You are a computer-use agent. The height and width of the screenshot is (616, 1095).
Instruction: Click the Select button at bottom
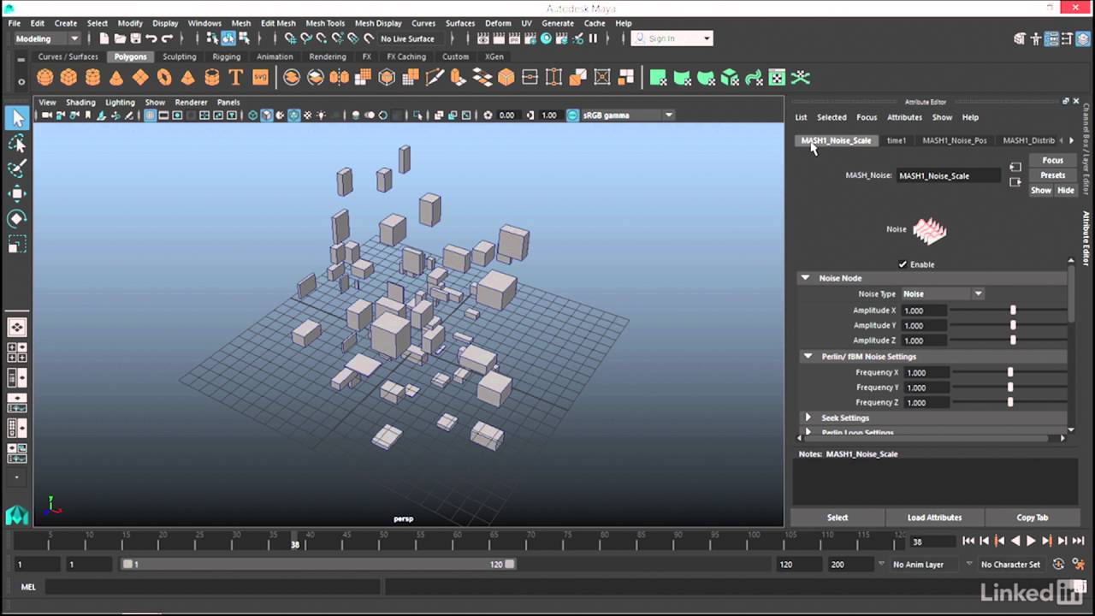pyautogui.click(x=838, y=518)
